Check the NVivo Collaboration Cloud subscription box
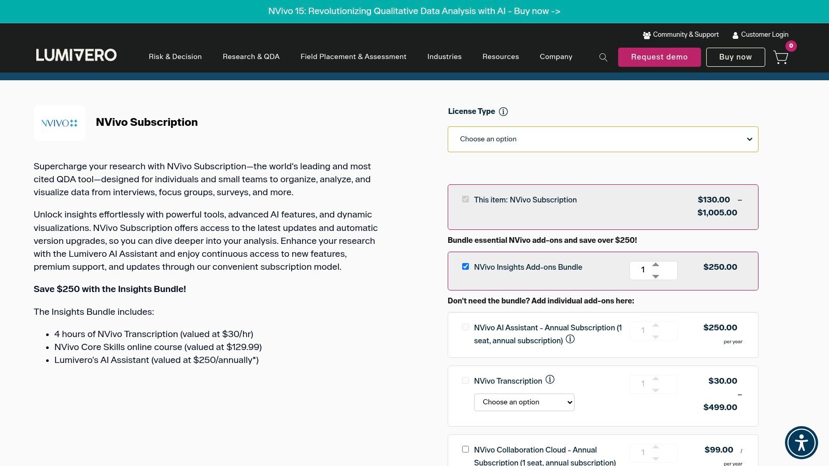The height and width of the screenshot is (466, 829). pyautogui.click(x=465, y=449)
